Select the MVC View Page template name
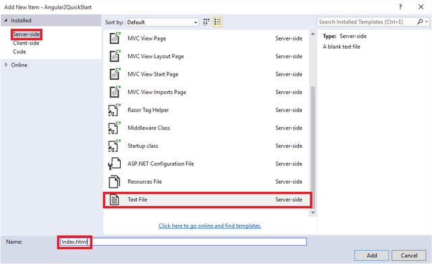This screenshot has height=264, width=432. click(146, 38)
